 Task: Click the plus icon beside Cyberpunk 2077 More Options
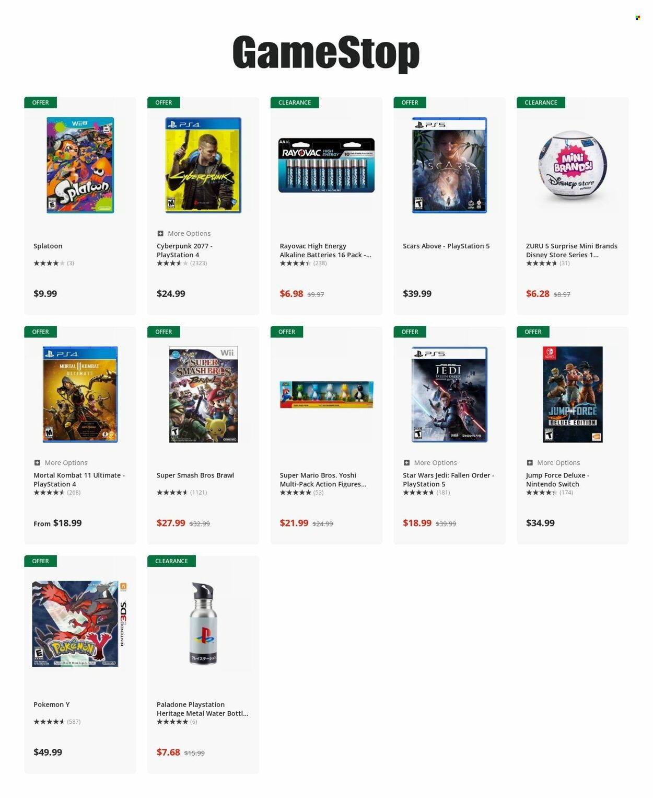pyautogui.click(x=160, y=234)
